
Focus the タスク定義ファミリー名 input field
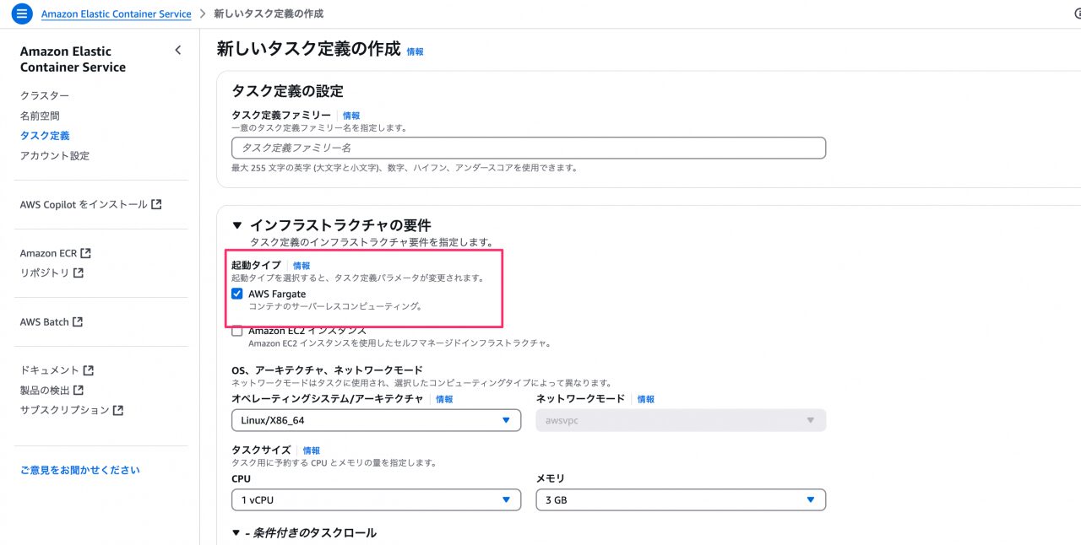tap(529, 148)
